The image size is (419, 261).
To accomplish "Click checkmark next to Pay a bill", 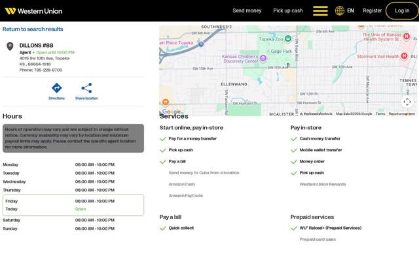I will (x=163, y=162).
